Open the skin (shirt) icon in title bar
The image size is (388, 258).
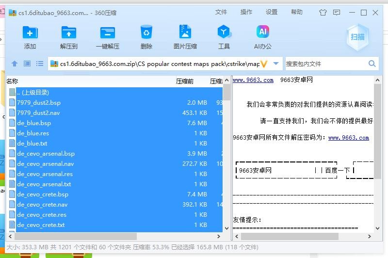pyautogui.click(x=323, y=13)
